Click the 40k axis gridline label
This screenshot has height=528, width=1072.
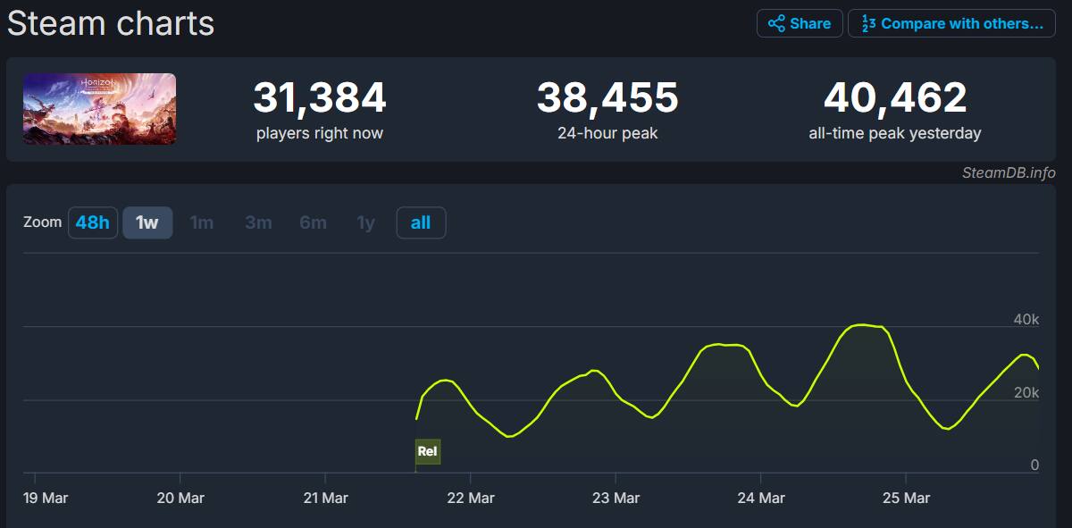pos(1026,319)
